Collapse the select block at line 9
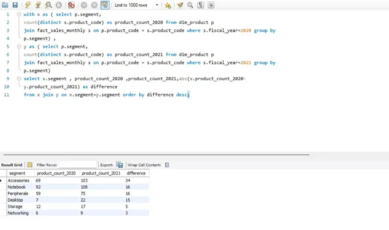 tap(19, 78)
